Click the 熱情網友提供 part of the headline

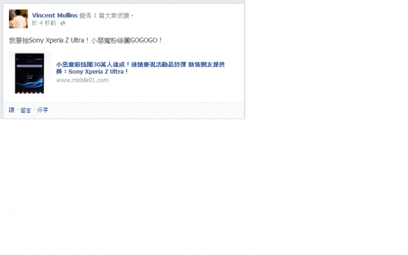[207, 64]
